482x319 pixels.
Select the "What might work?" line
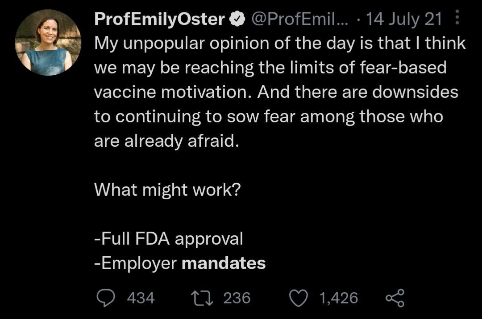(x=167, y=190)
